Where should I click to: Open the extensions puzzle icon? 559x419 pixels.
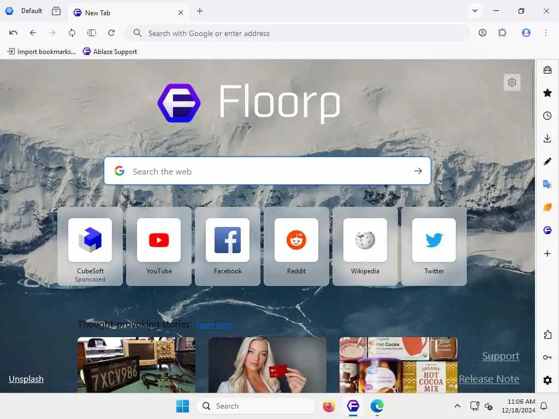tap(502, 33)
